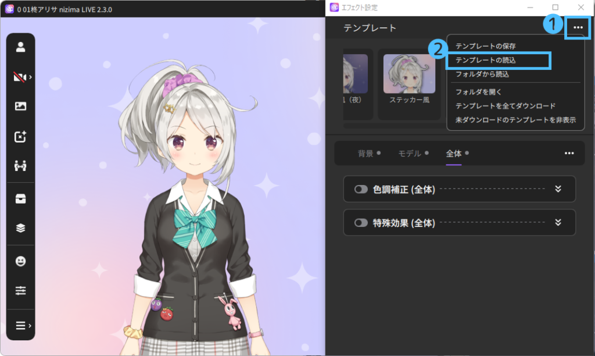Choose フォルダから読込 from the menu
The image size is (595, 356).
tap(482, 74)
